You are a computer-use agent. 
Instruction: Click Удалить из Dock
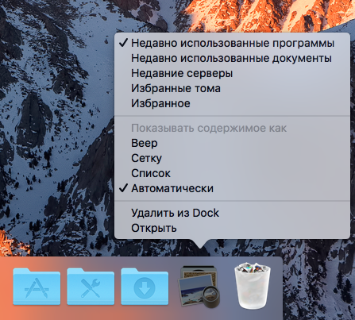click(x=232, y=213)
